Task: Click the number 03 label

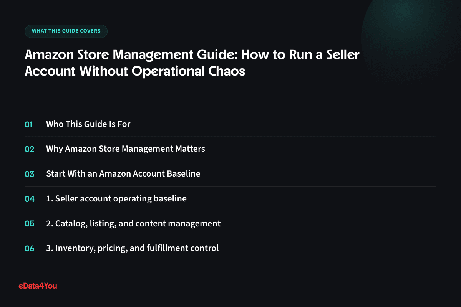Action: 29,173
